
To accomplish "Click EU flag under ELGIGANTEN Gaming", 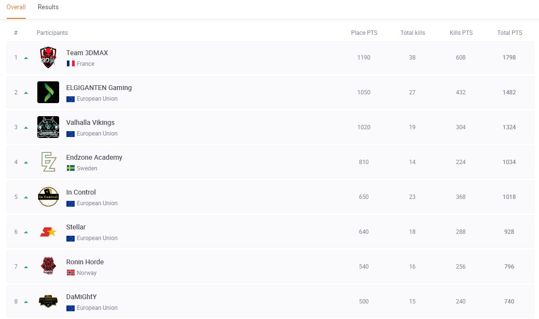I will point(70,99).
